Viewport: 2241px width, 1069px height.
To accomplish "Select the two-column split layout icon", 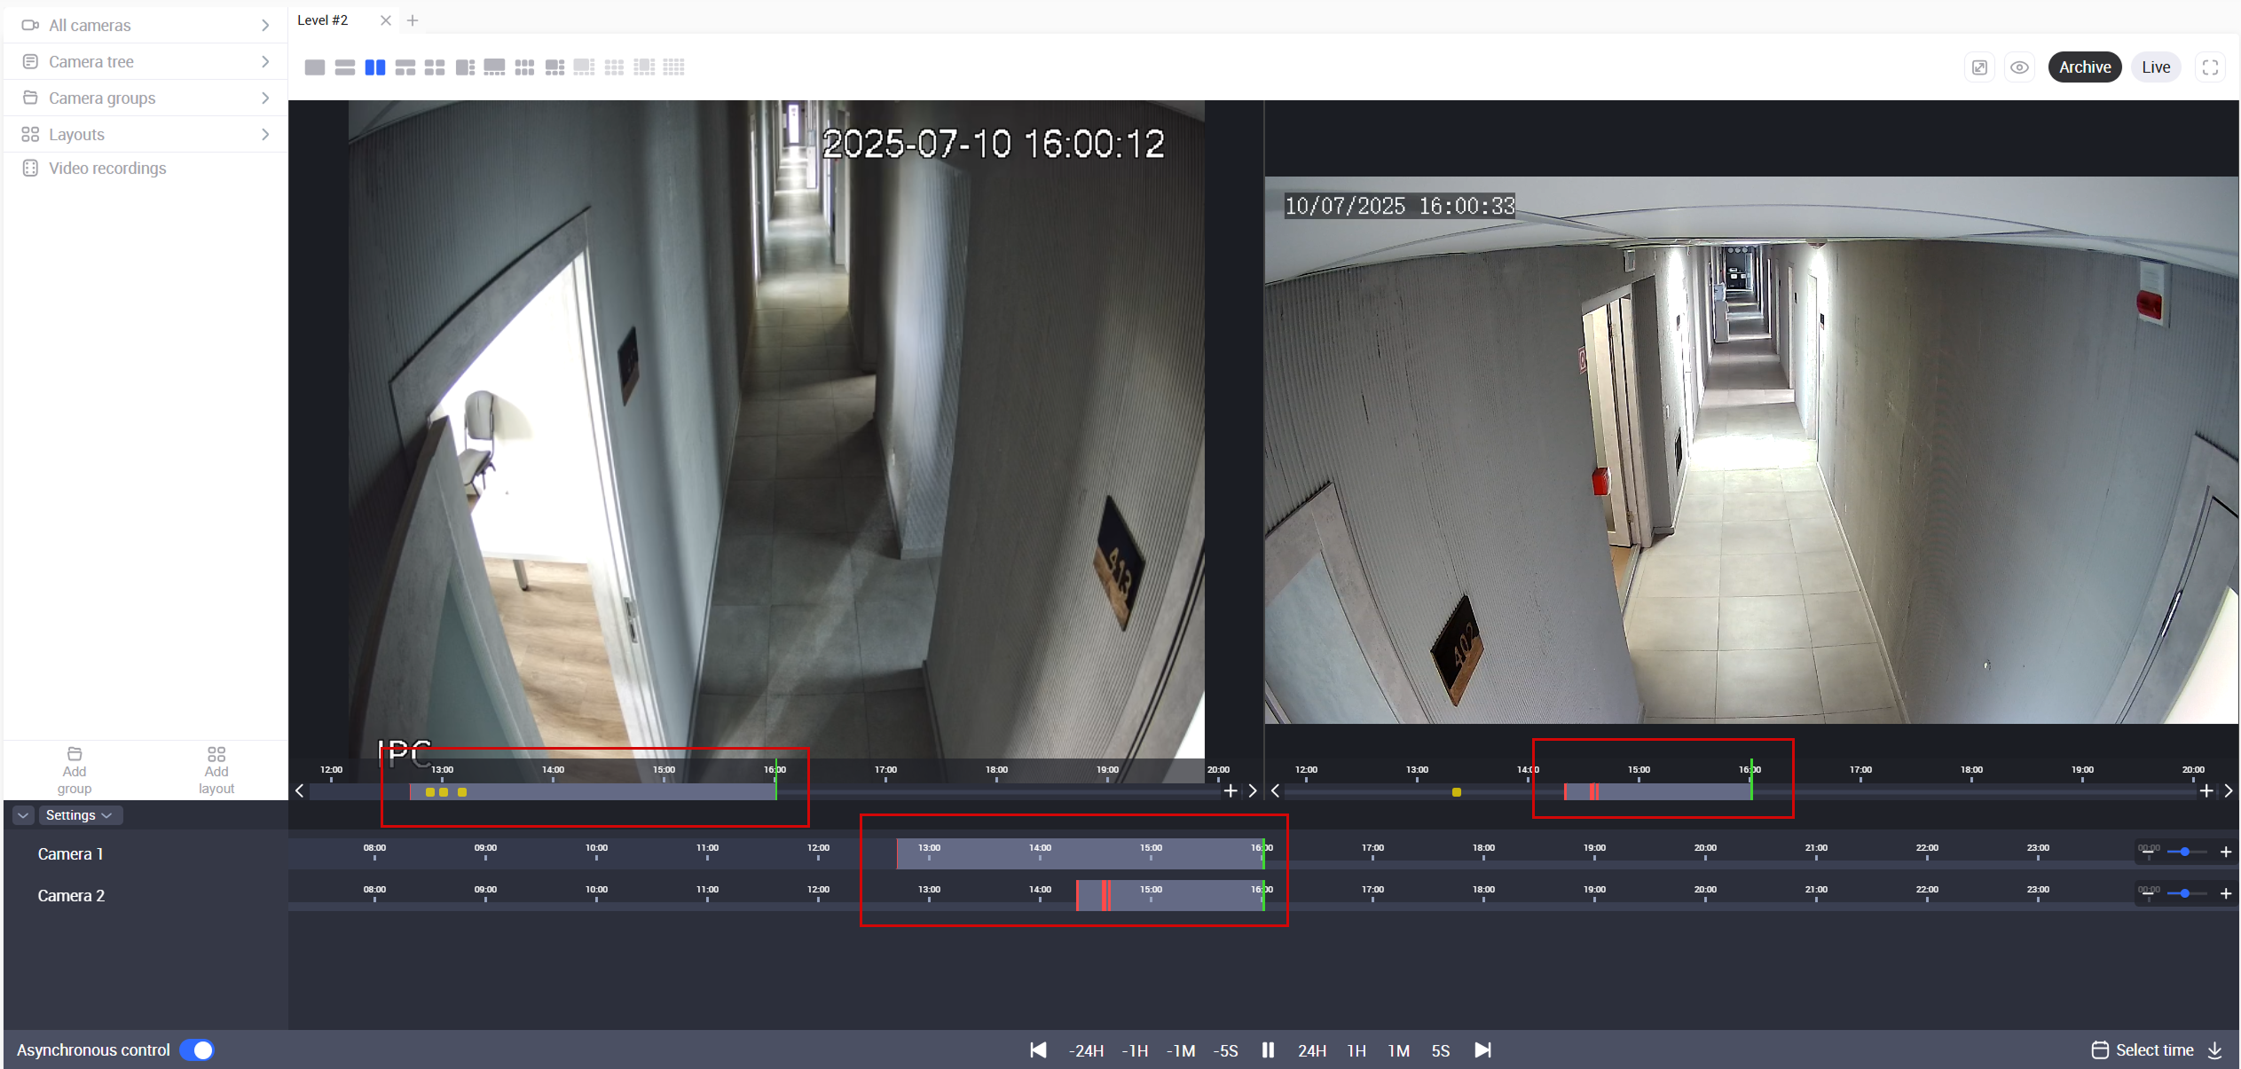I will click(x=375, y=67).
